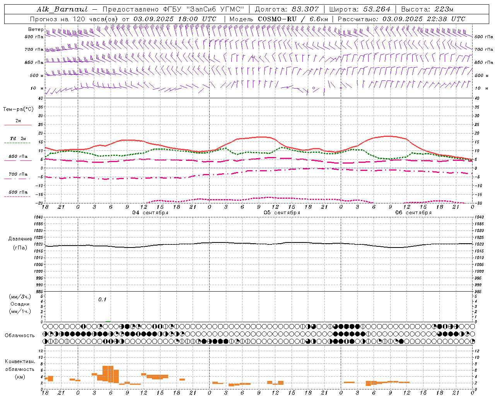Select the Давление panel label

click(20, 239)
